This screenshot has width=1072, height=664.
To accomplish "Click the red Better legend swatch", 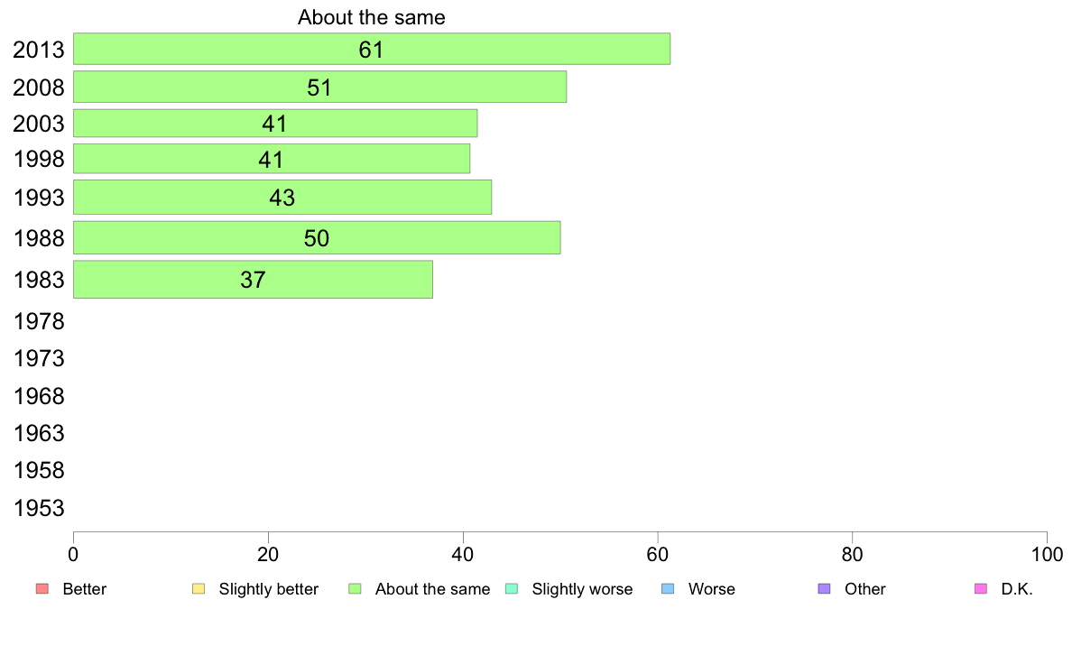I will tap(42, 589).
